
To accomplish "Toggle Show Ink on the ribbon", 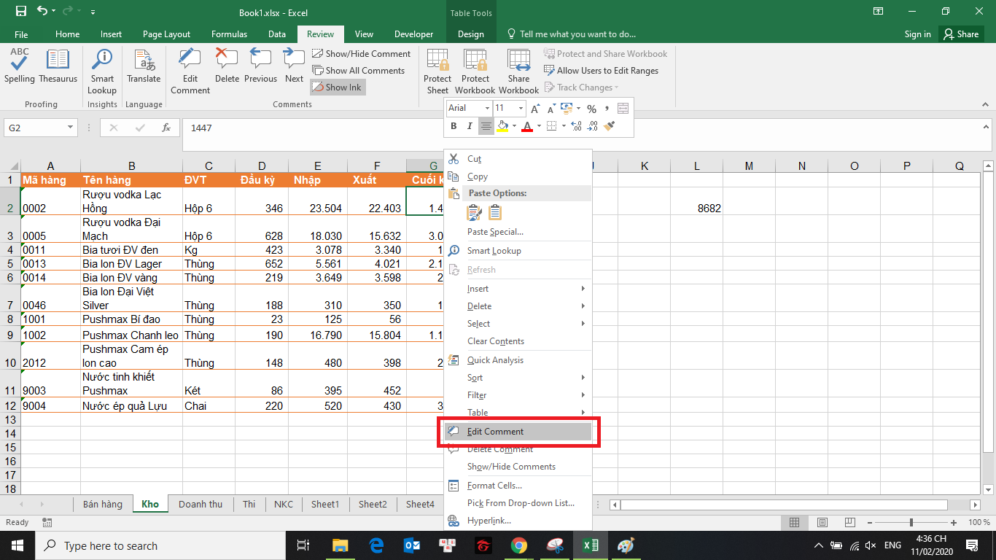I will point(337,87).
